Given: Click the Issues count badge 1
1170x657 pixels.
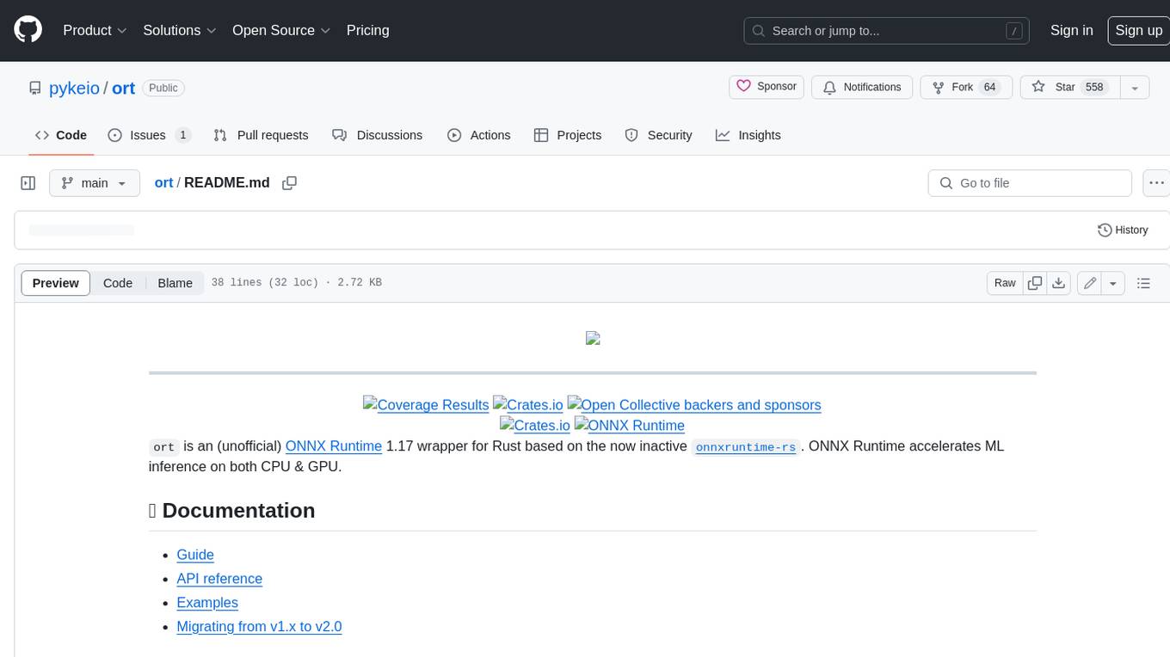Looking at the screenshot, I should [x=182, y=135].
